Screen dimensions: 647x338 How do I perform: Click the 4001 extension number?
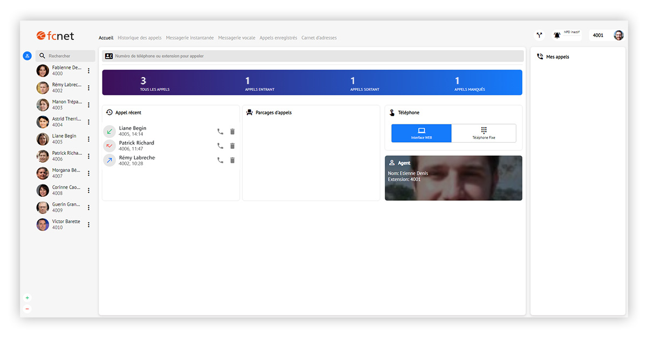[598, 36]
